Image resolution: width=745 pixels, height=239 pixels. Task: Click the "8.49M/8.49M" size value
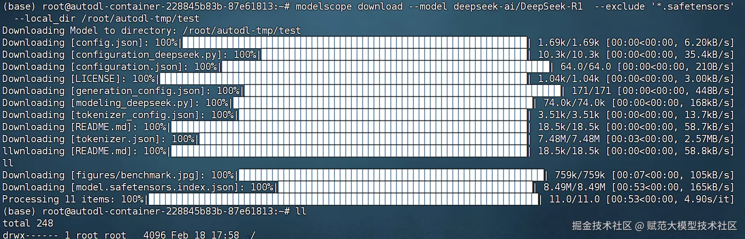coord(574,187)
